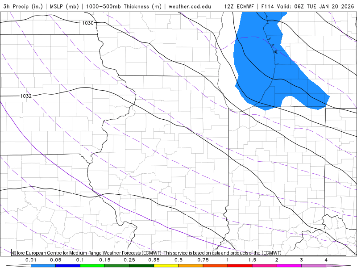357x268 pixels.
Task: Click the 1030 isobar label
Action: click(88, 23)
